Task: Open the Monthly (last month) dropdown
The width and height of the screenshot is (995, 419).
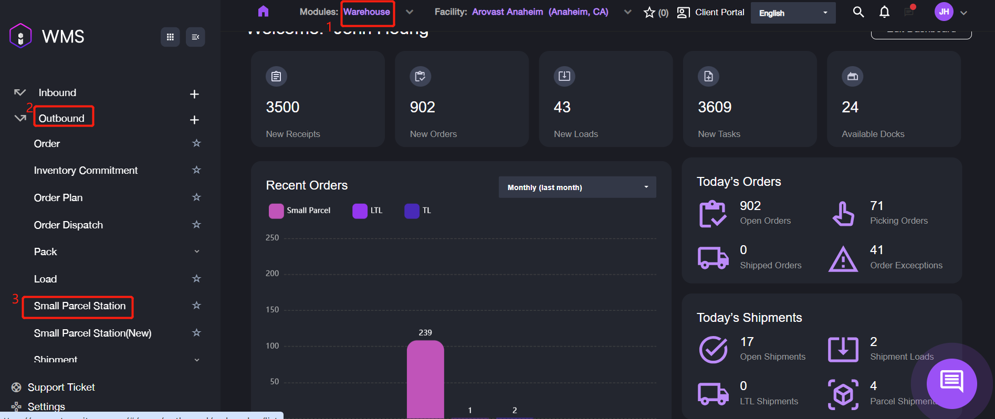Action: tap(577, 187)
